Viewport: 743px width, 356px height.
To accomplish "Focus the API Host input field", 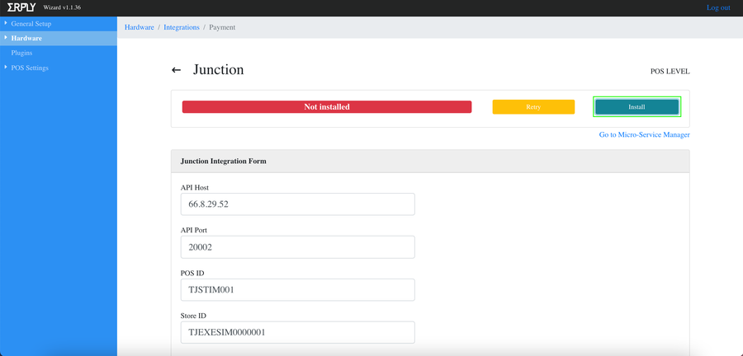I will [x=297, y=204].
